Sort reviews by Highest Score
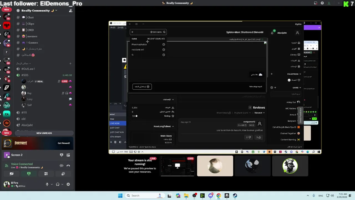Screen dimensions: 355x200 click(242, 113)
